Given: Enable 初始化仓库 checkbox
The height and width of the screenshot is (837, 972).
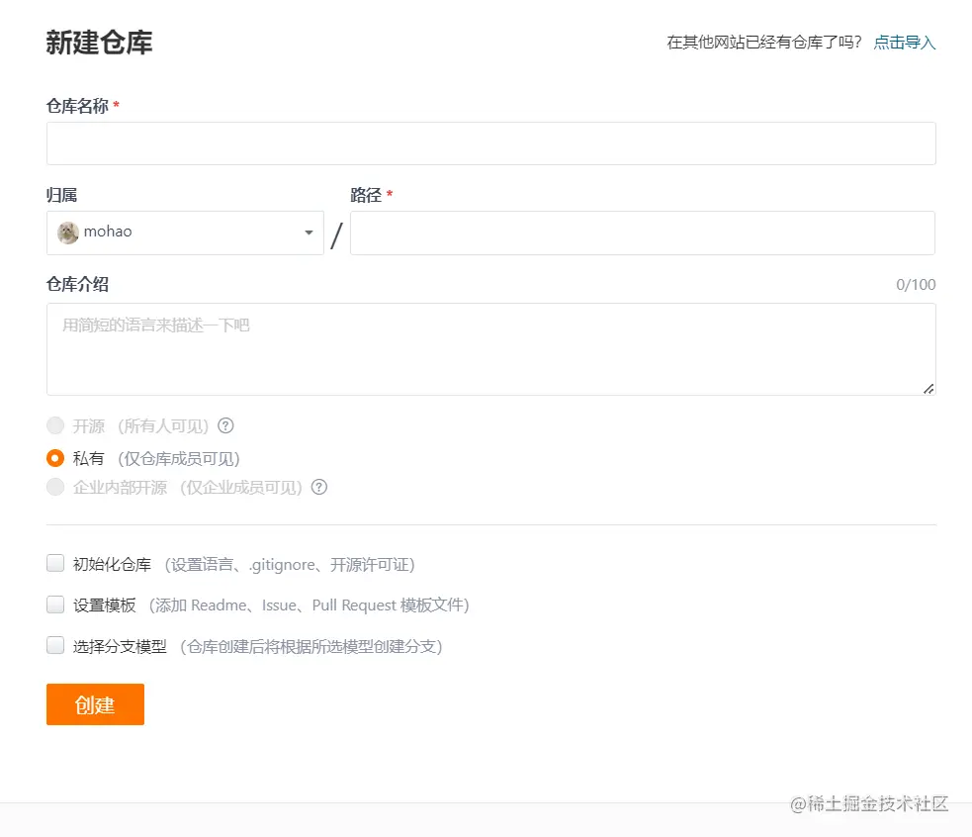Looking at the screenshot, I should pyautogui.click(x=55, y=563).
